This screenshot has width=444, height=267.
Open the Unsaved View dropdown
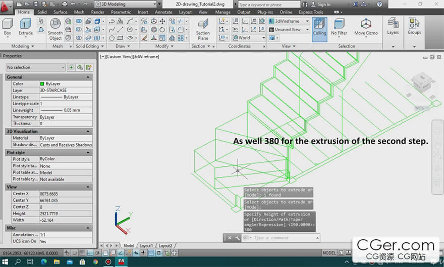coord(289,30)
